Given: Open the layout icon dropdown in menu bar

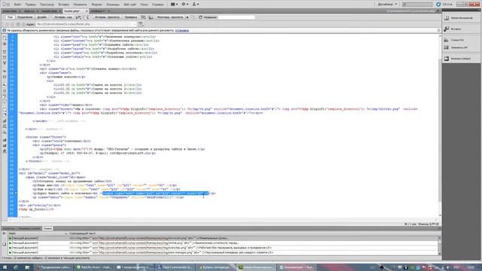Looking at the screenshot, I should point(174,5).
